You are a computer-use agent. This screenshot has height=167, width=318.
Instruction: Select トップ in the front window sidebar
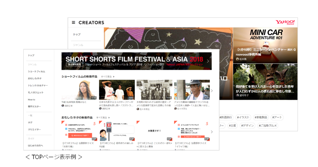tap(31, 55)
